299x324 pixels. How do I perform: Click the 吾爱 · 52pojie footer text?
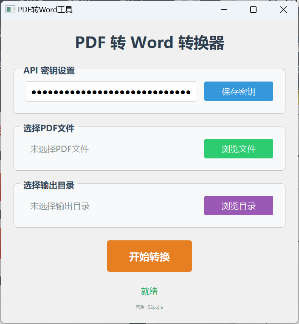pyautogui.click(x=149, y=307)
